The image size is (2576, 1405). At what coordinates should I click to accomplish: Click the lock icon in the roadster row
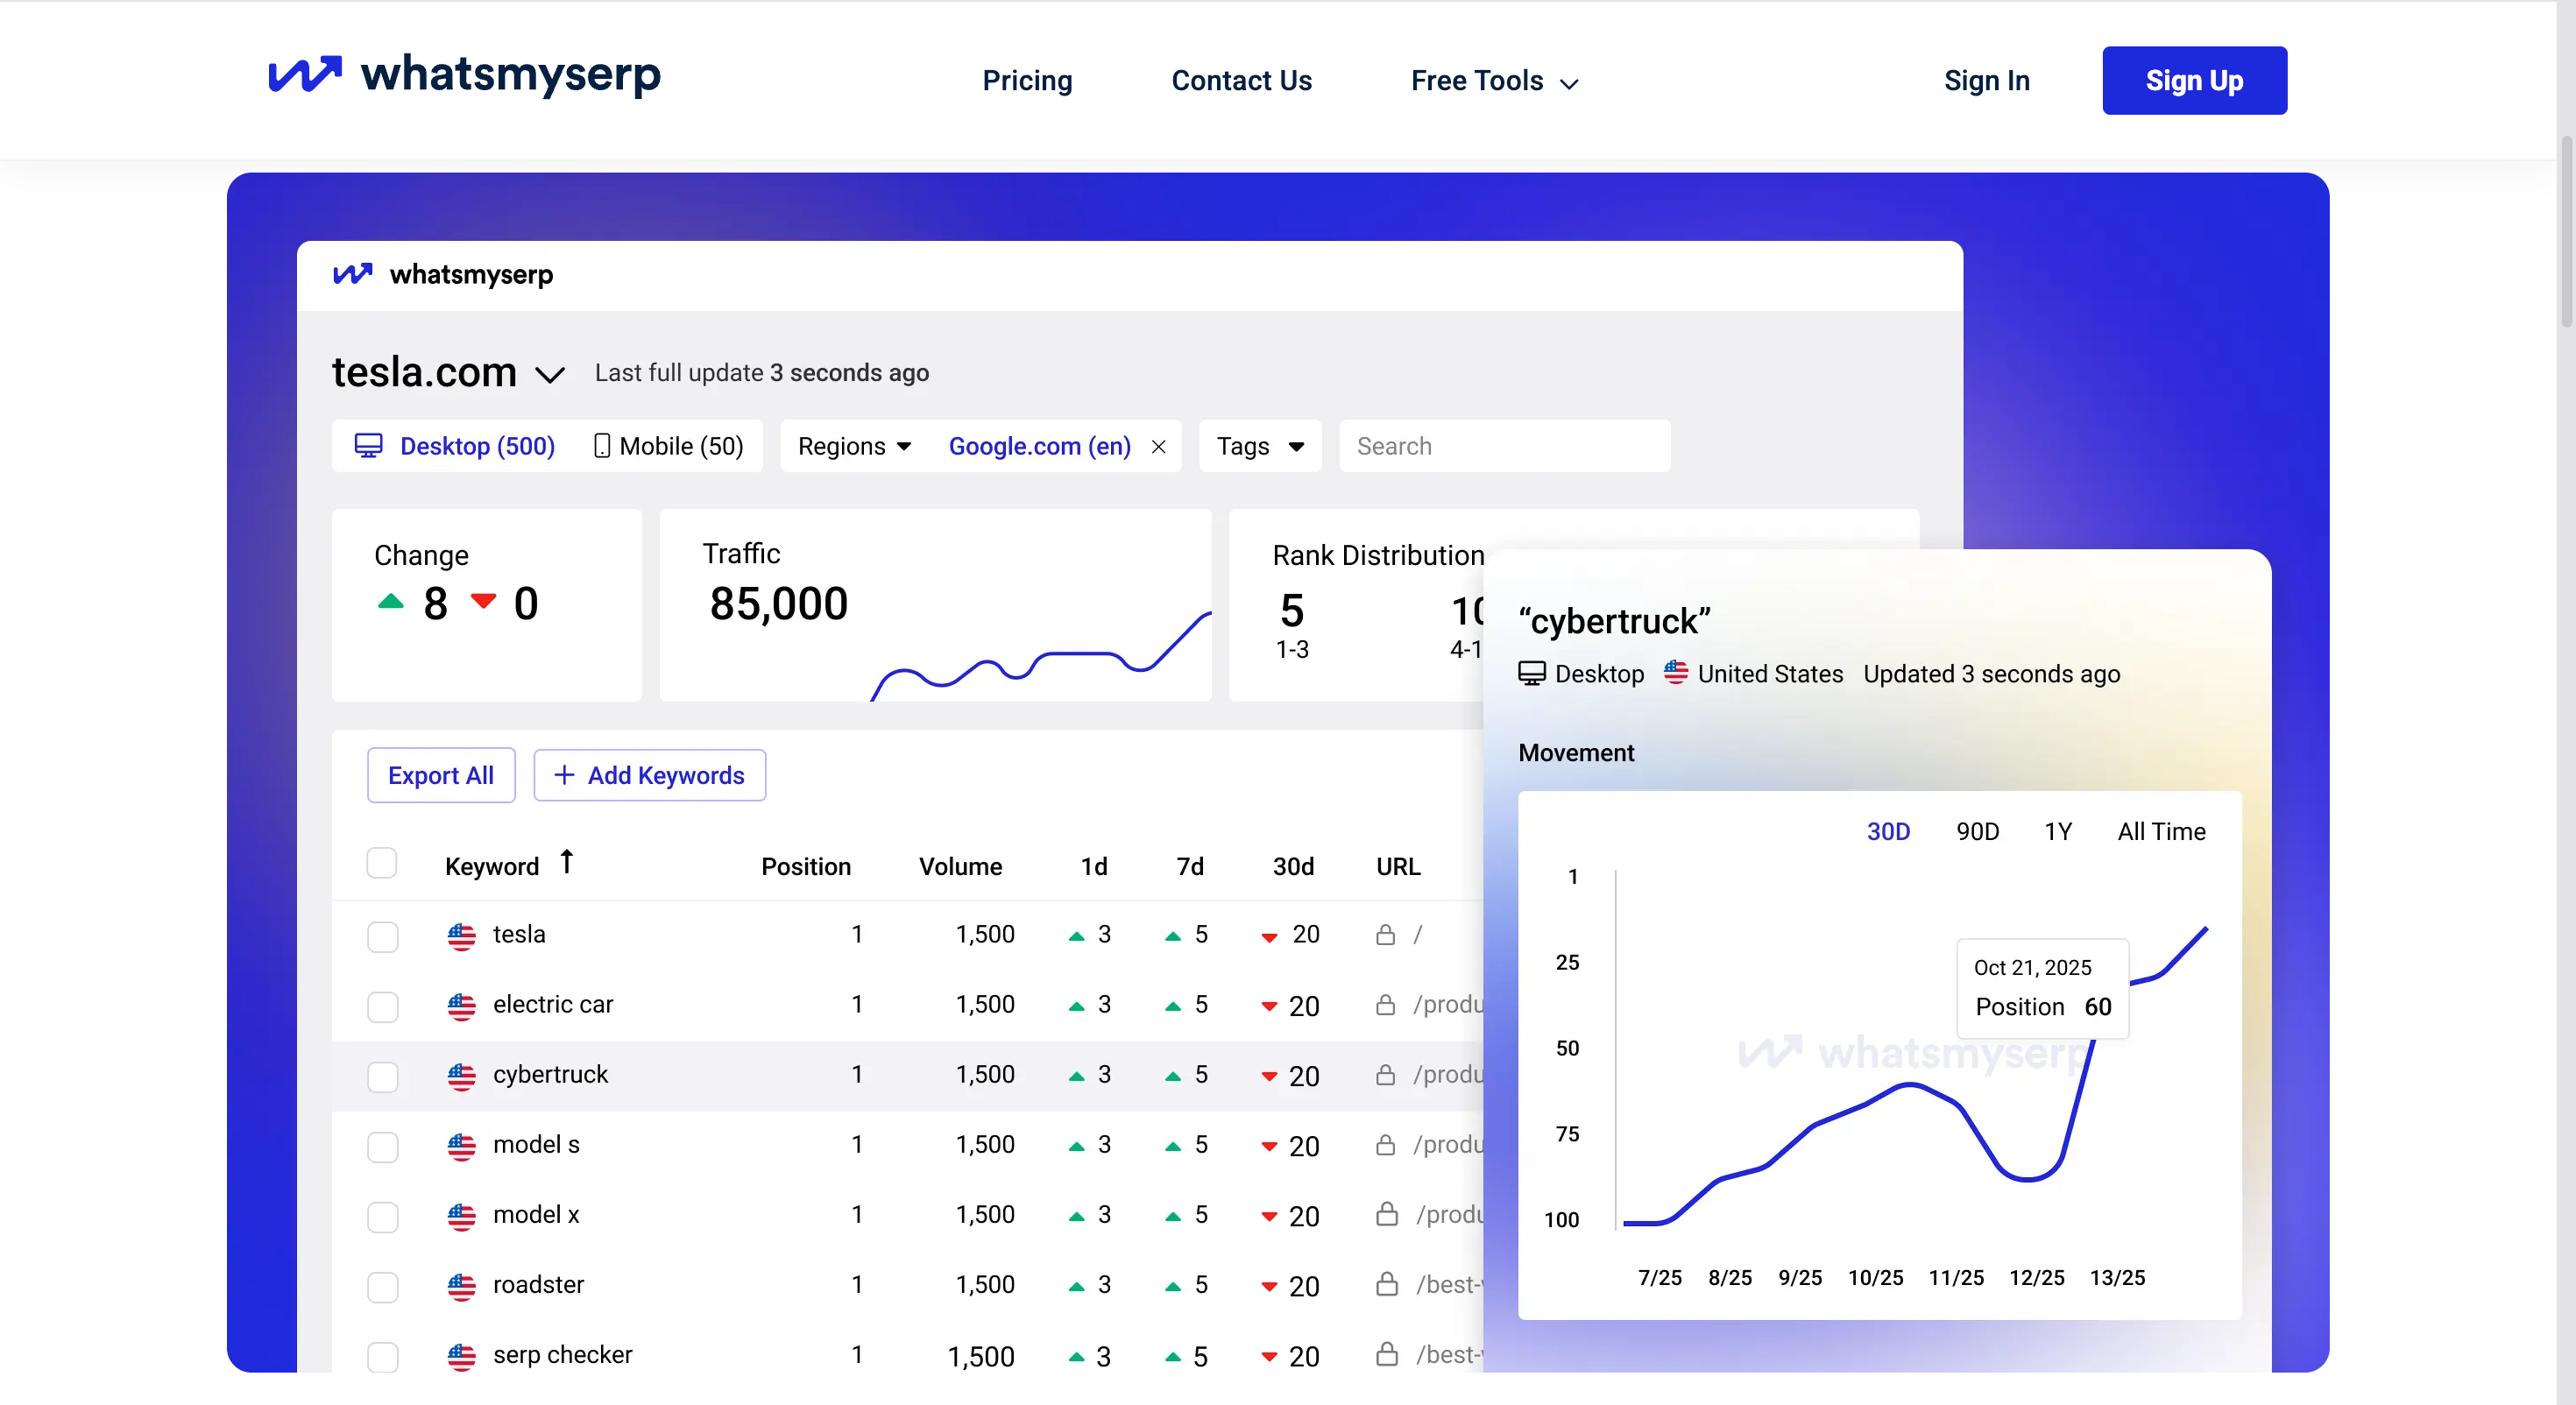(1387, 1285)
